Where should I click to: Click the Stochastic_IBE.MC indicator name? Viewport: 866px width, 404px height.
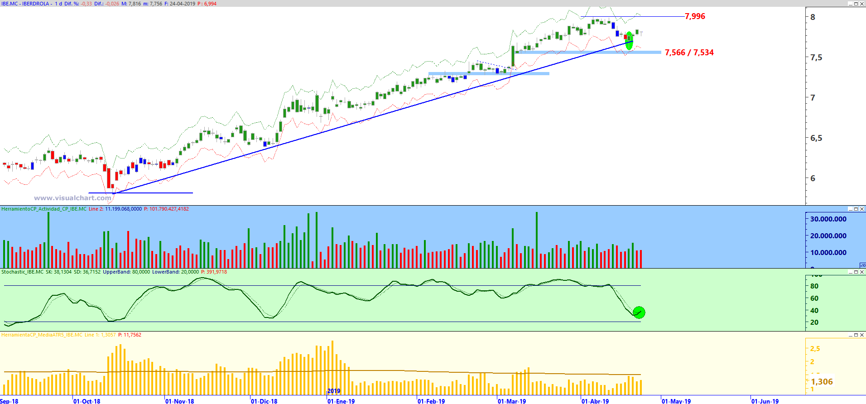[x=23, y=272]
